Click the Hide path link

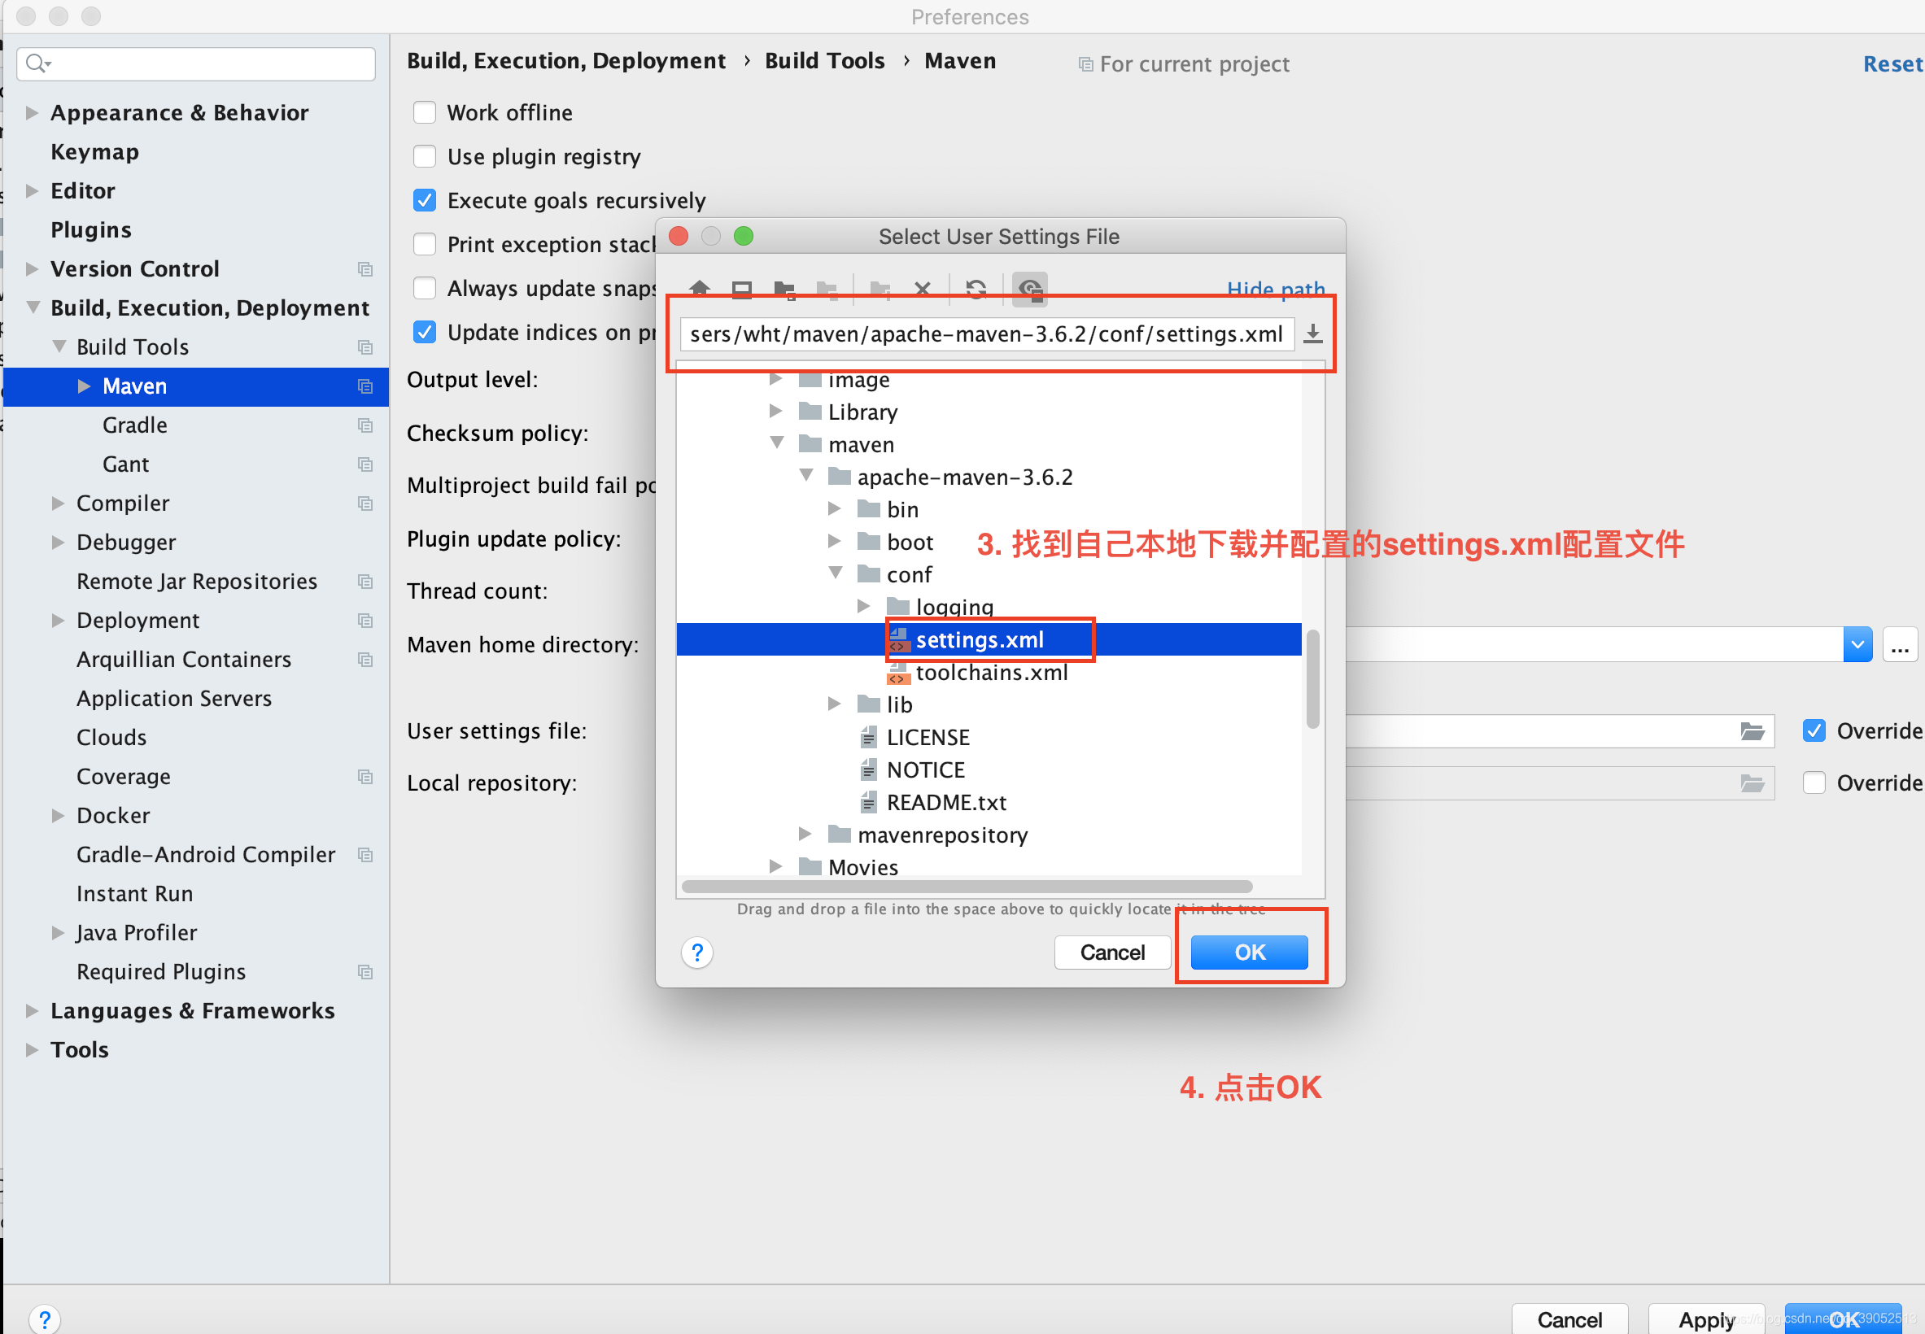tap(1275, 289)
